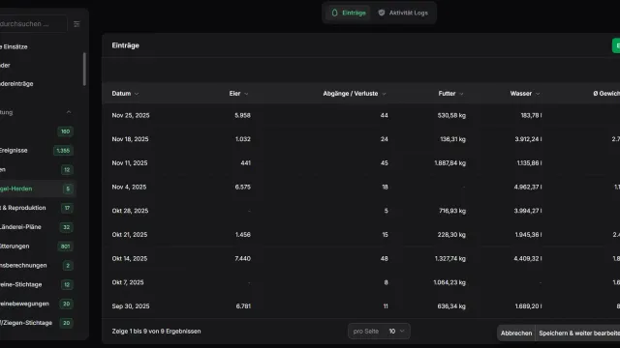
Task: Click the 160 badge sidebar entry
Action: coord(65,131)
